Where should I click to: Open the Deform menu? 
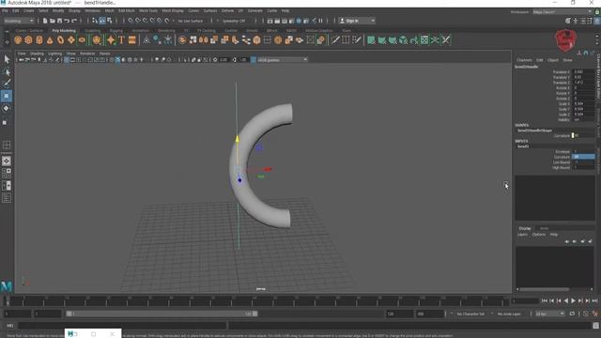click(x=227, y=10)
